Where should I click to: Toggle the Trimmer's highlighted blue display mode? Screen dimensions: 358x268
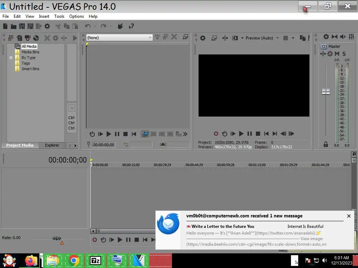coord(145,134)
